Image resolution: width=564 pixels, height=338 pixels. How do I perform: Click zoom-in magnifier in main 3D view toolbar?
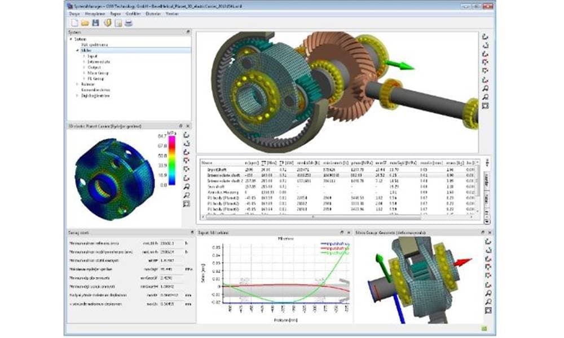(x=485, y=88)
